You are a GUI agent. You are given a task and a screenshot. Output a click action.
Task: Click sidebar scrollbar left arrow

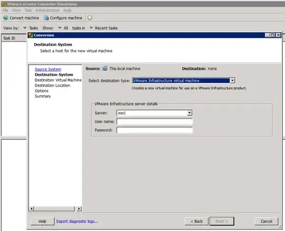[x=32, y=209]
